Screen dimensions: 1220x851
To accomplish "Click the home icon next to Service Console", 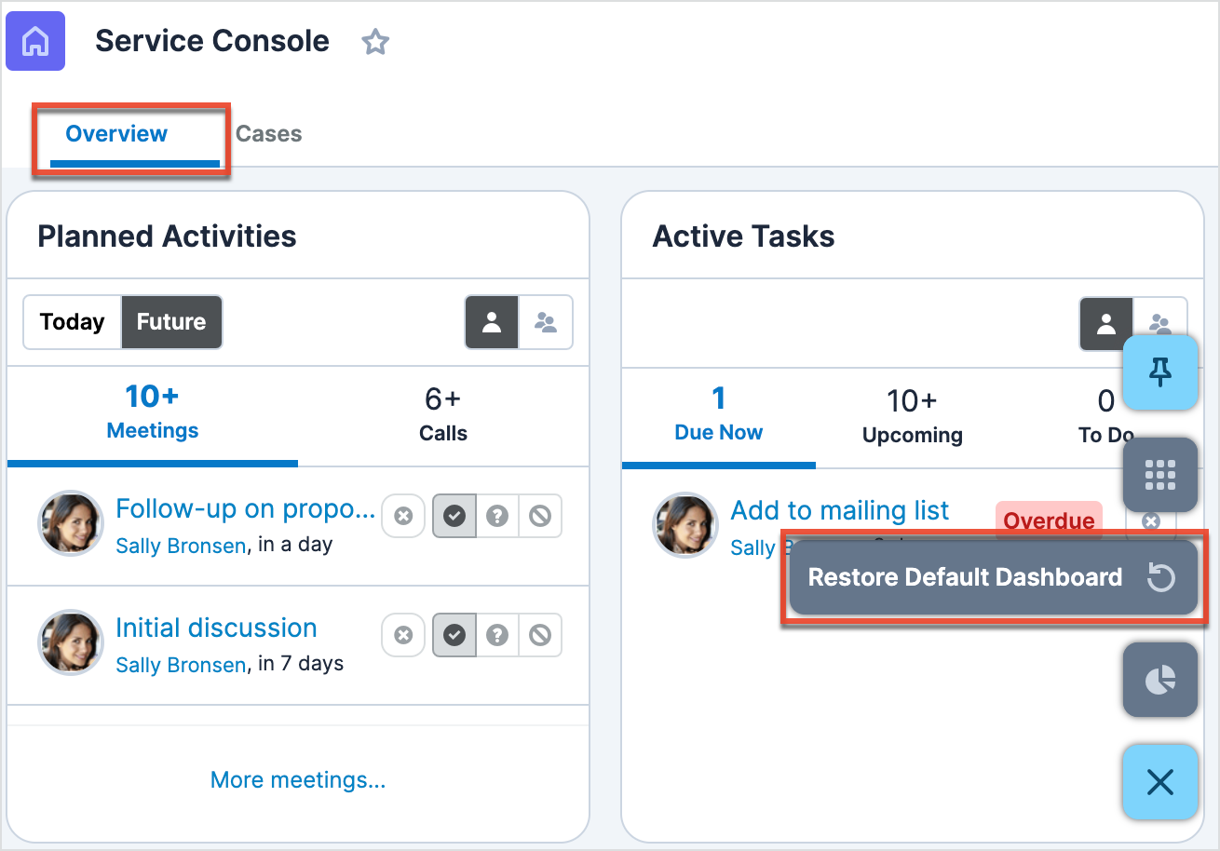I will click(34, 41).
